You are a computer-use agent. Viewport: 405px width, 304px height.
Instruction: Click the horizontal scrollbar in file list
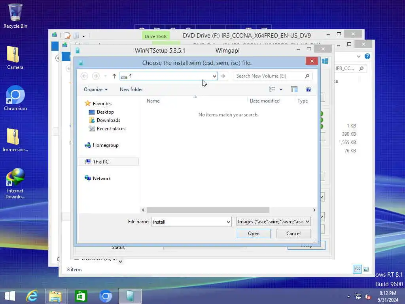(208, 210)
